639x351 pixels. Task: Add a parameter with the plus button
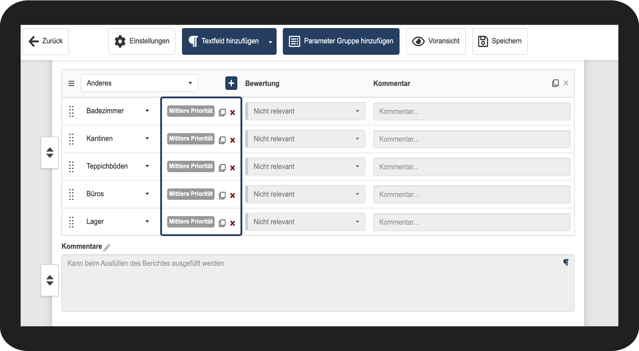click(x=231, y=83)
